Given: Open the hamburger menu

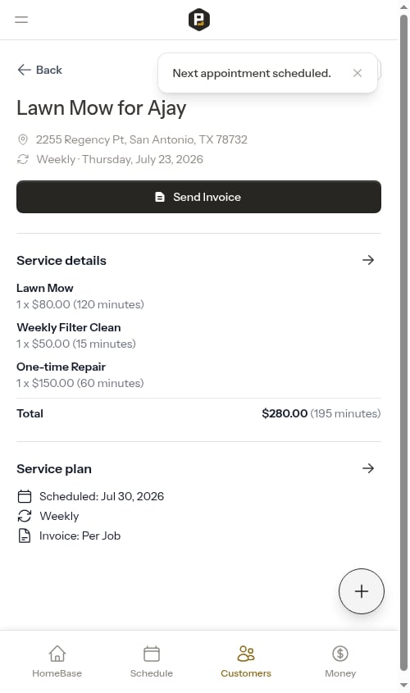Looking at the screenshot, I should point(21,20).
